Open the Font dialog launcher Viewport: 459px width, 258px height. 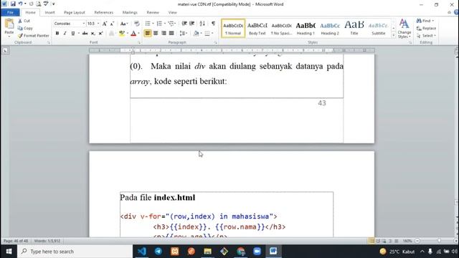pos(139,43)
